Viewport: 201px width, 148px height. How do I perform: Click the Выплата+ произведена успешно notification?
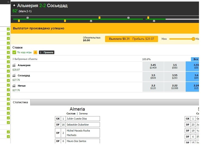click(x=38, y=28)
